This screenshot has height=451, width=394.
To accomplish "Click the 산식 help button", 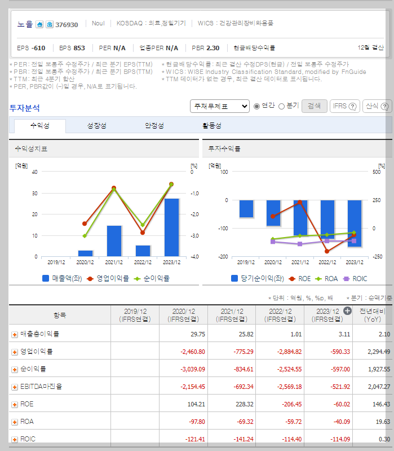I will (x=377, y=106).
